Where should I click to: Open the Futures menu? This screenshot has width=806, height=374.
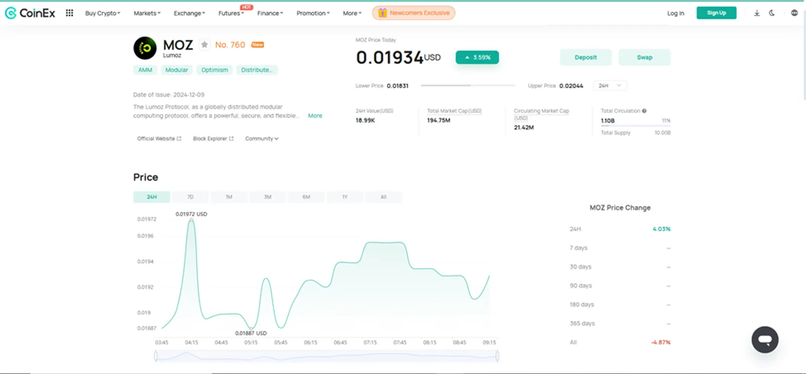[231, 13]
